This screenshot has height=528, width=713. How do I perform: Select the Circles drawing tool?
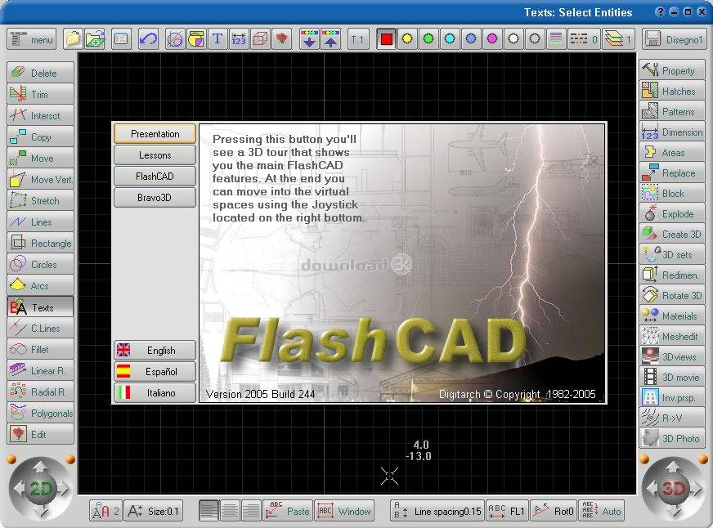click(40, 264)
